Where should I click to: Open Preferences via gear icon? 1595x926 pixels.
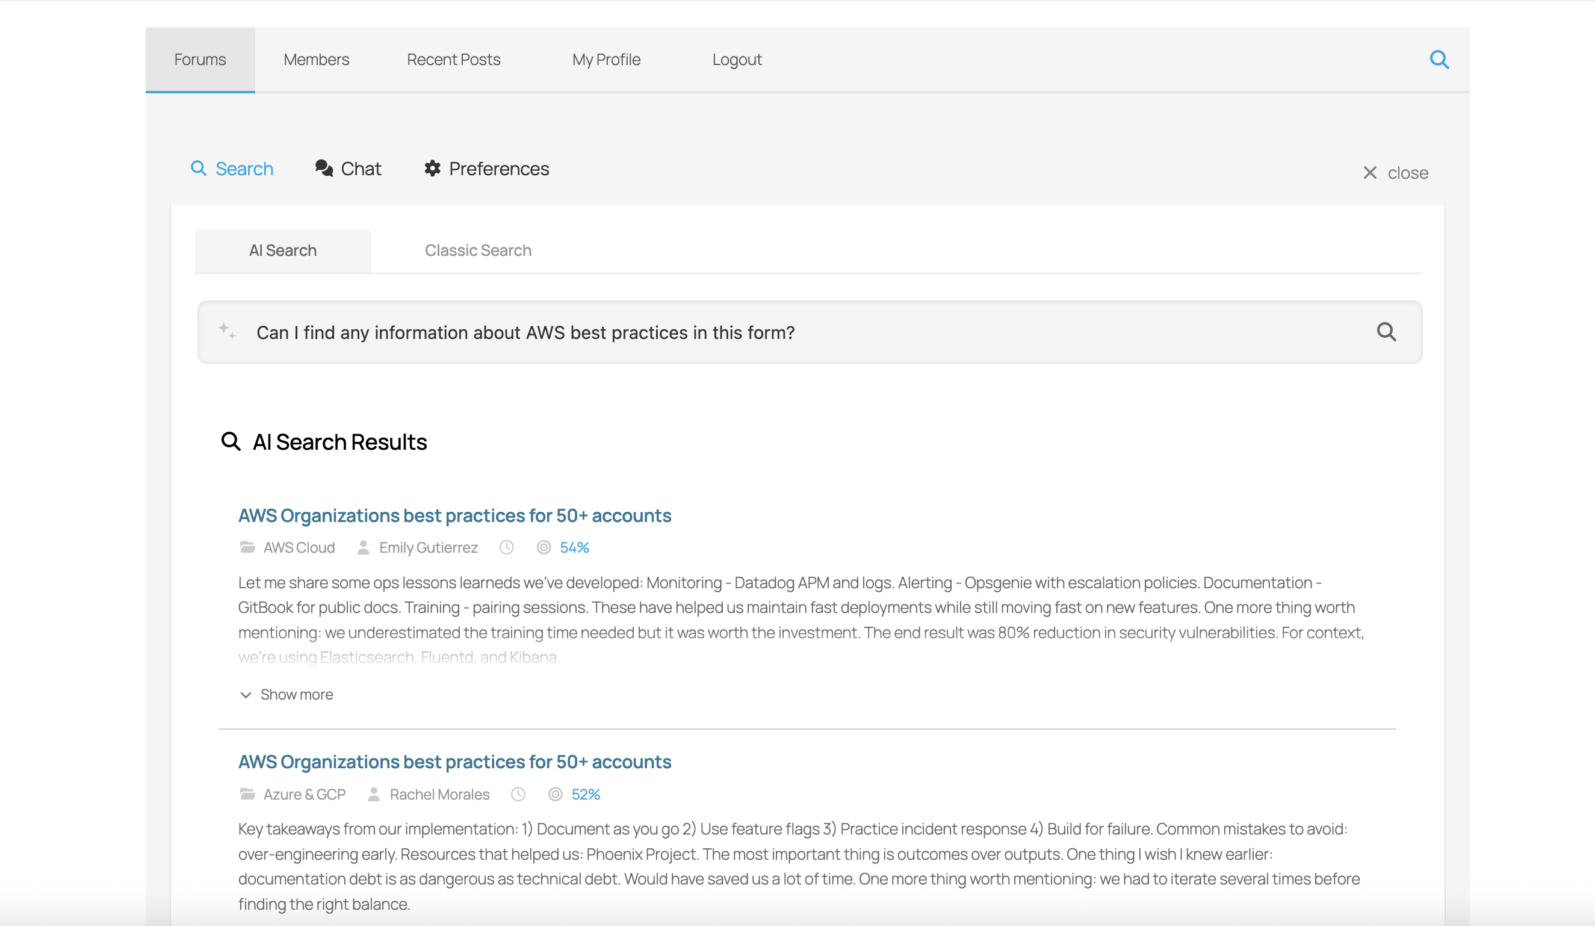pos(432,169)
